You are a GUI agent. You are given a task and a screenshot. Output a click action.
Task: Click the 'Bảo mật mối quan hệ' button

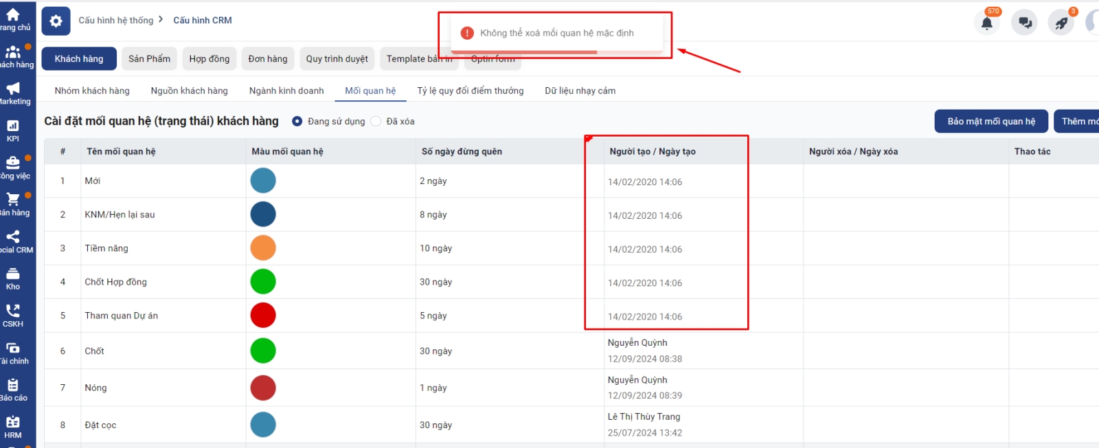(x=990, y=121)
